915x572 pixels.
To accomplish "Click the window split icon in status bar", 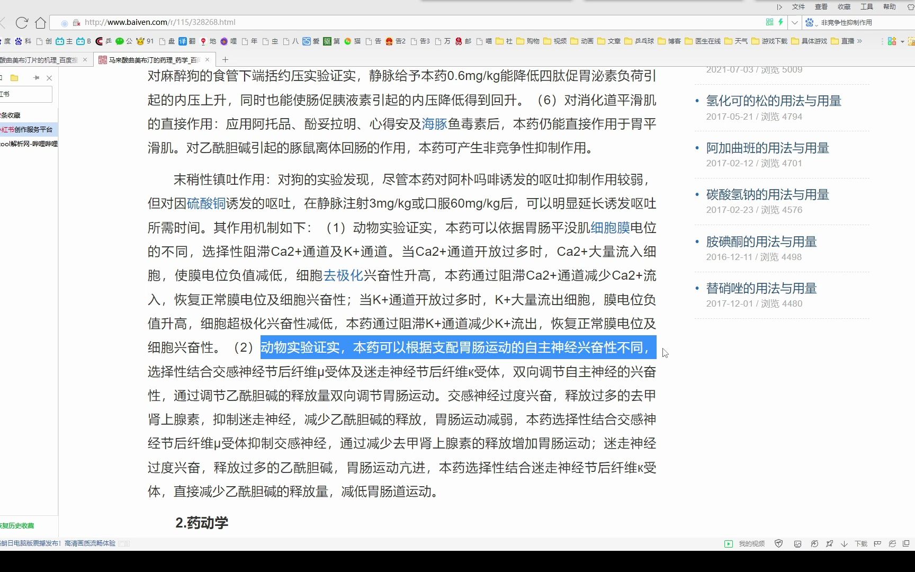I will (906, 543).
